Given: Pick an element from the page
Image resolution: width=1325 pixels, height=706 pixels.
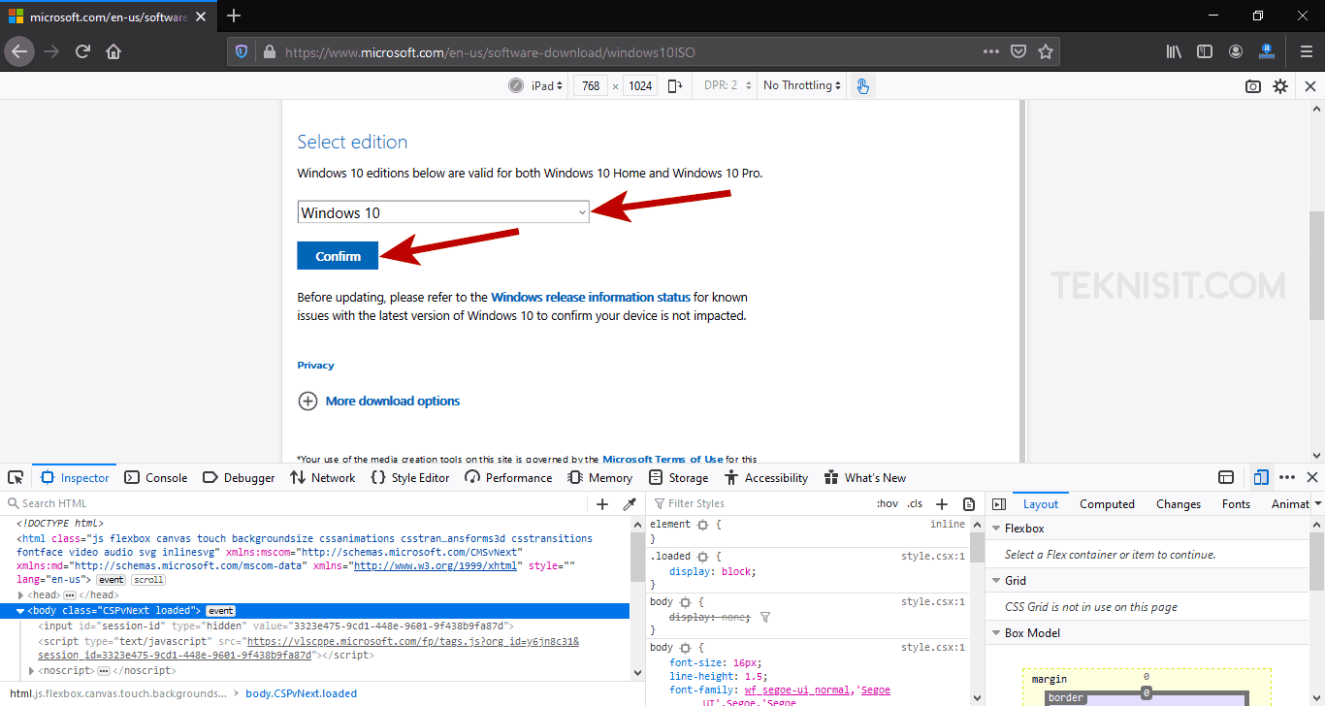Looking at the screenshot, I should click(x=16, y=477).
